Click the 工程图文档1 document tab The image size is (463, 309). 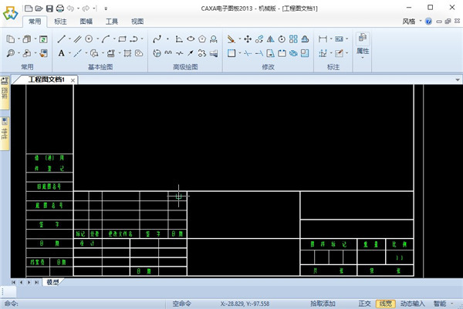pyautogui.click(x=46, y=79)
